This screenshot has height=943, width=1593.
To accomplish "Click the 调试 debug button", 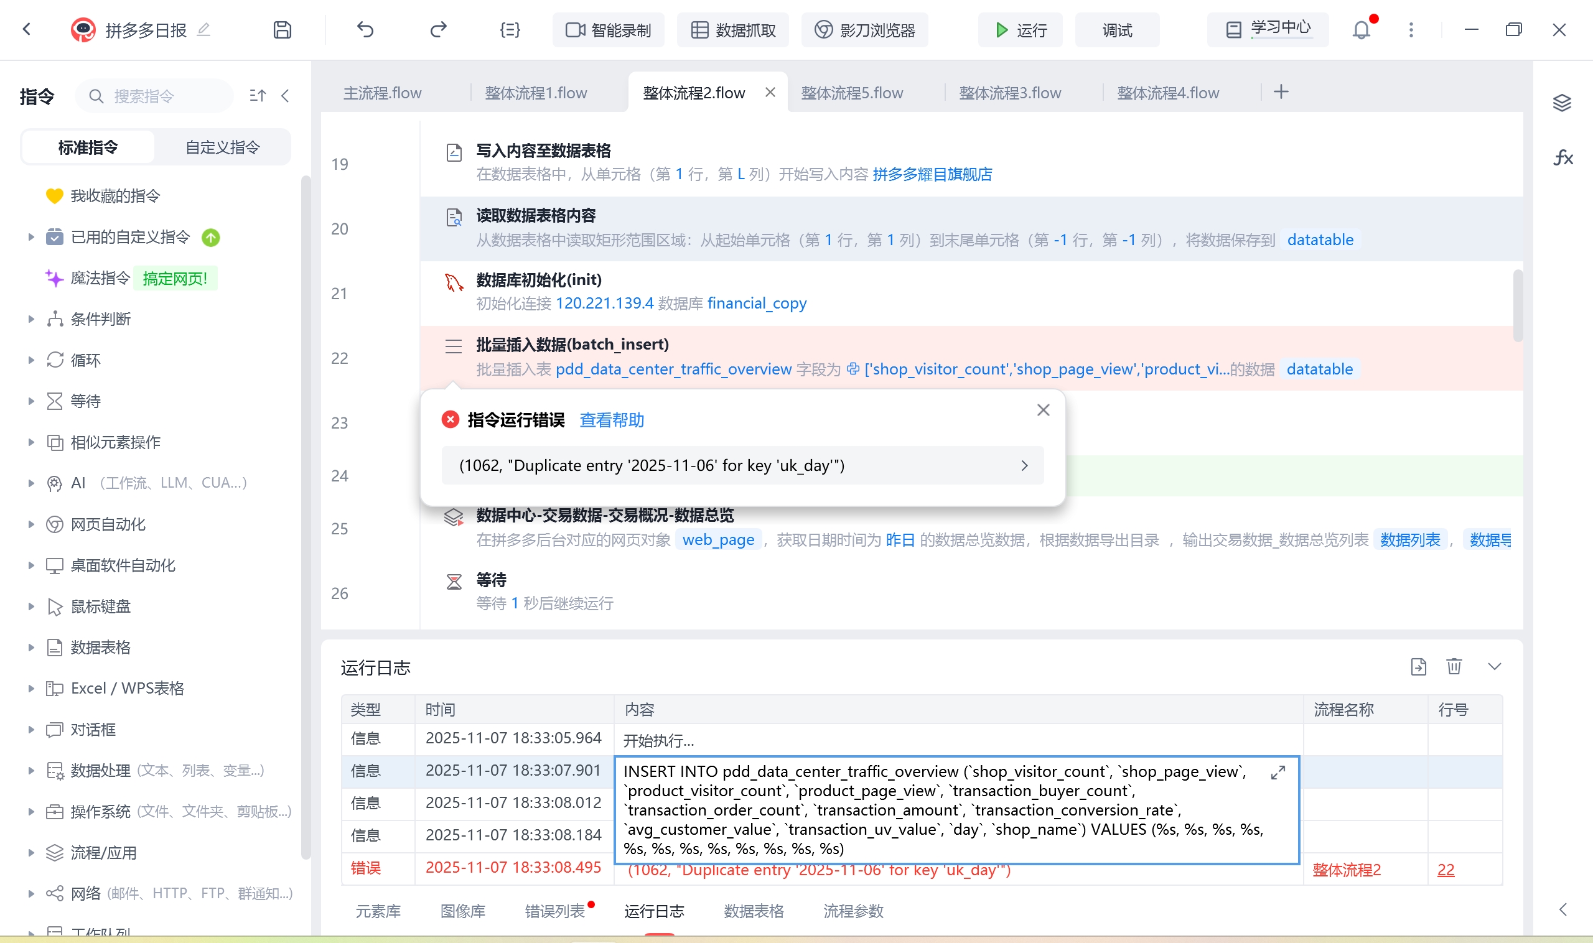I will (1117, 30).
